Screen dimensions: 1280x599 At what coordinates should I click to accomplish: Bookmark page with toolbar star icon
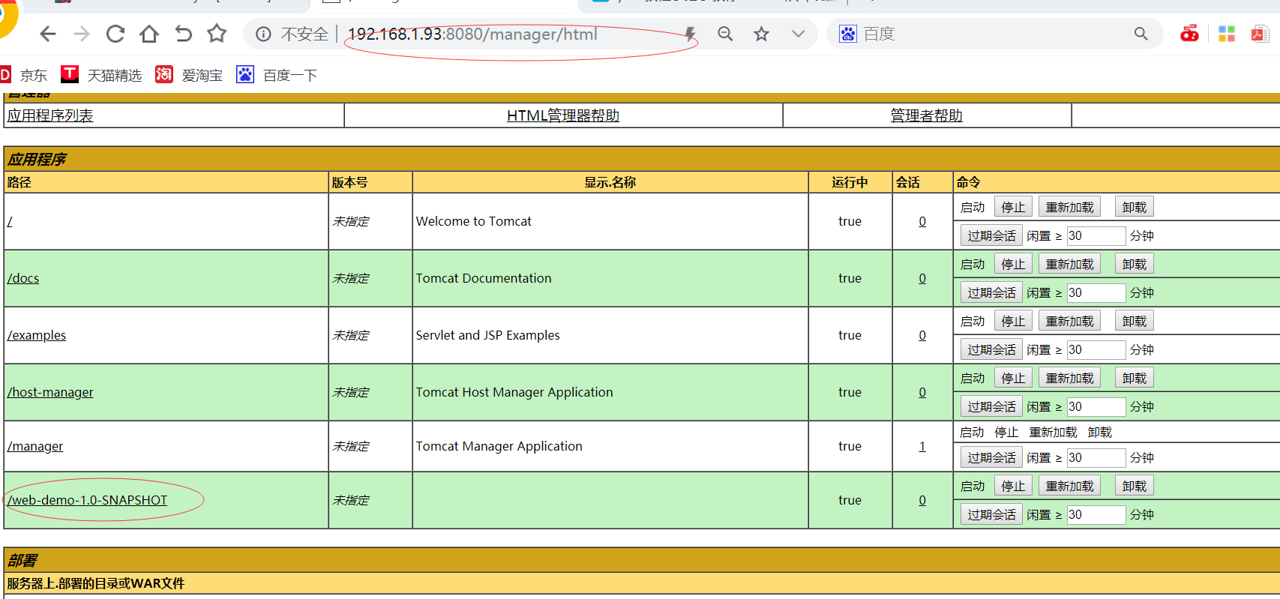pyautogui.click(x=217, y=33)
